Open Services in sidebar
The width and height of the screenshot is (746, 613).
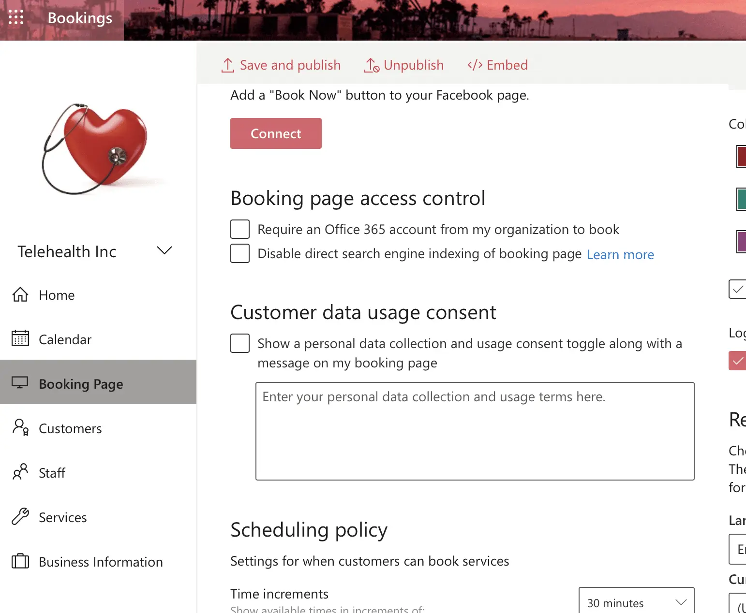point(98,517)
